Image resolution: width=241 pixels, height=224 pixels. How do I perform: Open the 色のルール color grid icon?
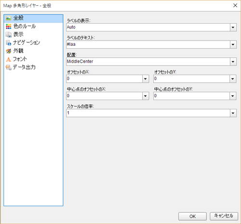[x=9, y=26]
